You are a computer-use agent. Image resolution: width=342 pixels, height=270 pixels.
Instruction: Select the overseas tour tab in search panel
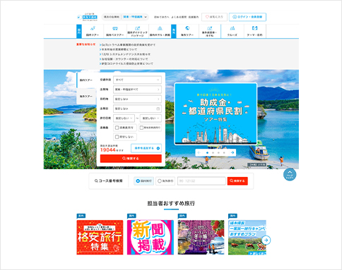tap(86, 97)
